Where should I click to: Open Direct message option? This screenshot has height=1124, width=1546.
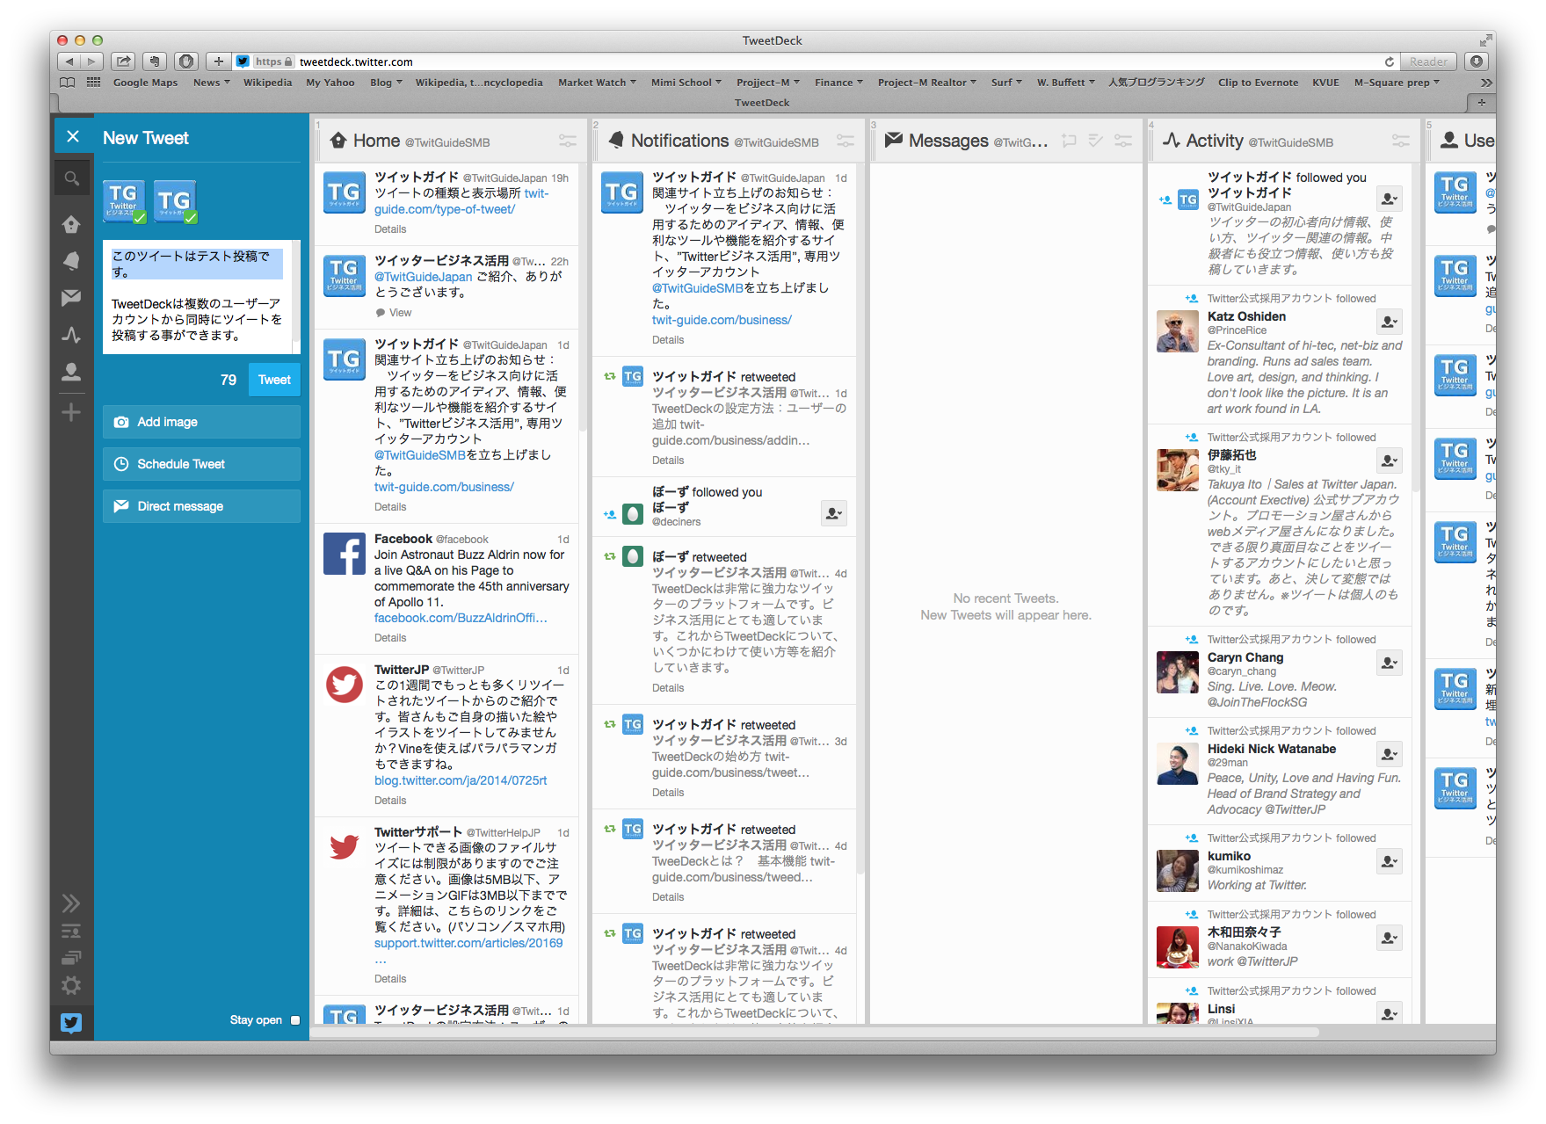pos(201,506)
